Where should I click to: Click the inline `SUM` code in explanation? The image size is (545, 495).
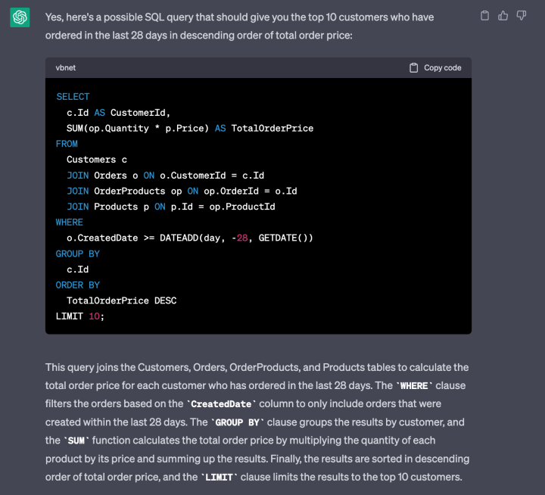coord(76,441)
